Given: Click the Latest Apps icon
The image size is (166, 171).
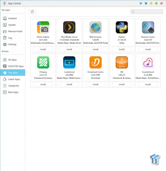Looking at the screenshot, I should pyautogui.click(x=5, y=79).
